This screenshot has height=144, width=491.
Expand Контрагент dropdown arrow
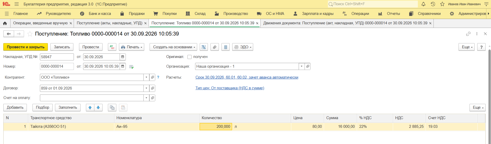pyautogui.click(x=147, y=77)
